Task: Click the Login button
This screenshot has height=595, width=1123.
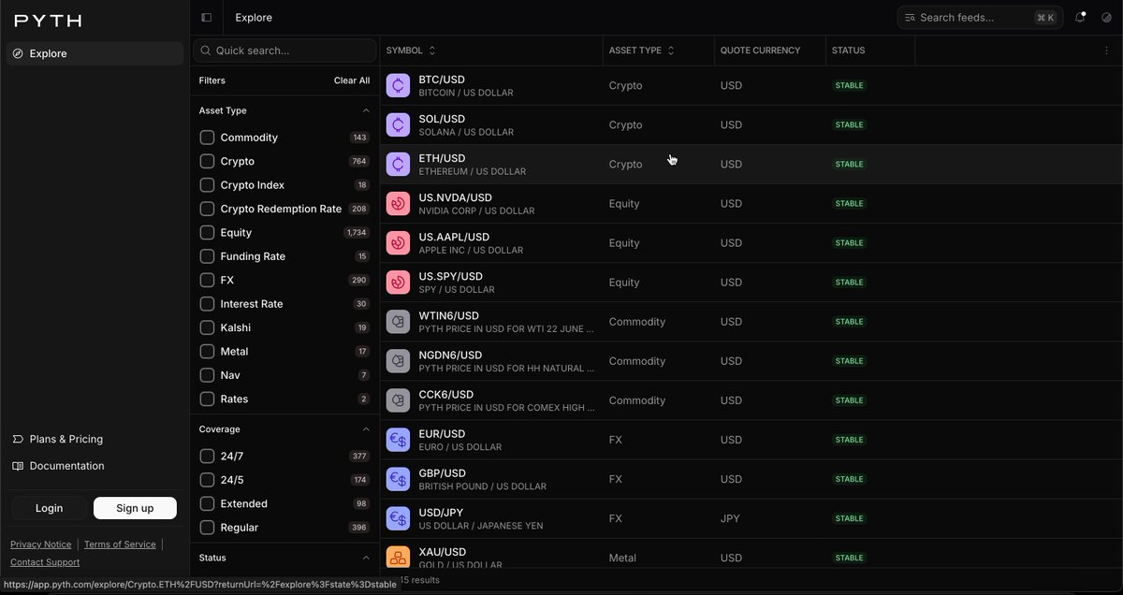Action: click(x=49, y=508)
